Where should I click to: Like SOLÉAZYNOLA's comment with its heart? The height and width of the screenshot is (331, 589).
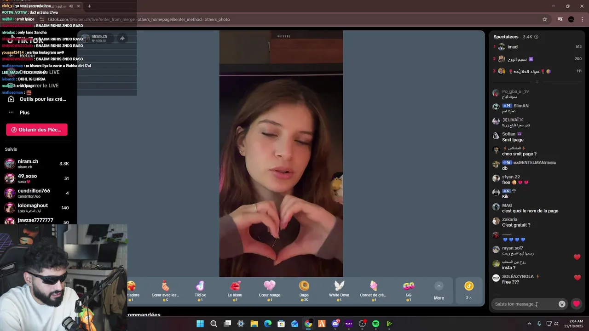577,278
